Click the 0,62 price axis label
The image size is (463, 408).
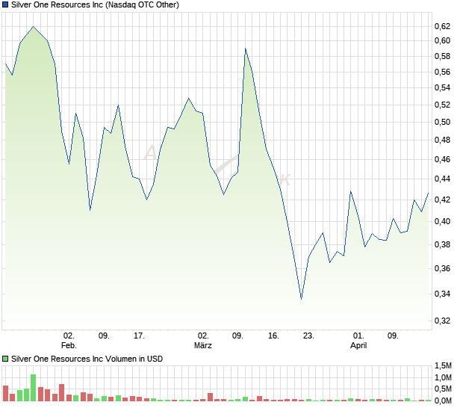442,26
